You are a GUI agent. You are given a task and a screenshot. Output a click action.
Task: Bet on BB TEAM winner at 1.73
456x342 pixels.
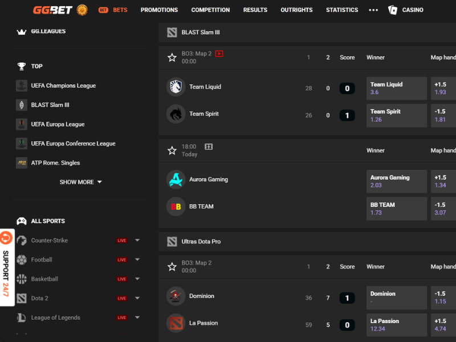396,209
